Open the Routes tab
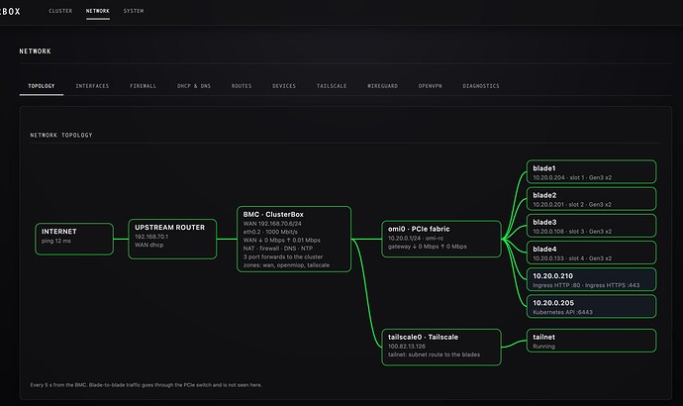Screen dimensions: 683x406 242,86
